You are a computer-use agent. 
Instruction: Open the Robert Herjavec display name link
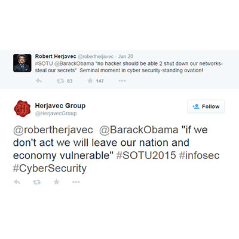tap(56, 56)
